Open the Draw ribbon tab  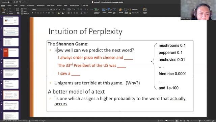point(16,5)
